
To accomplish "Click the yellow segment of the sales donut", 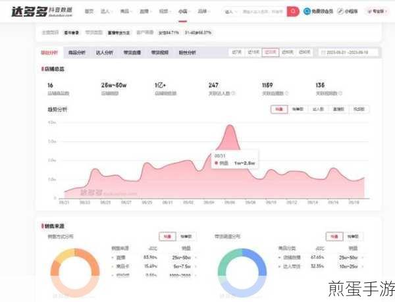I will click(x=65, y=255).
